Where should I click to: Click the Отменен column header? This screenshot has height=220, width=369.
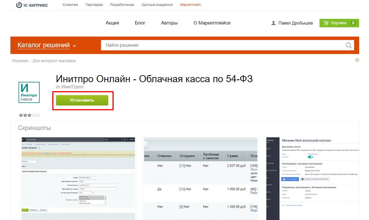coord(165,156)
